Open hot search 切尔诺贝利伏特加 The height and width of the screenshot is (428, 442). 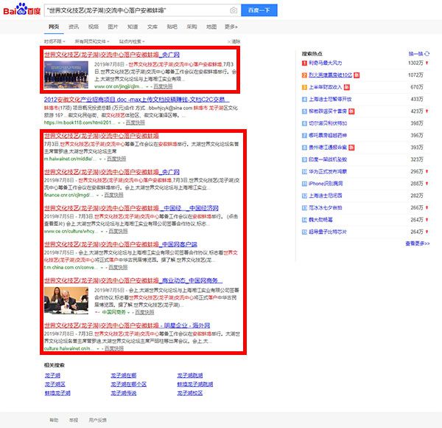coord(328,123)
